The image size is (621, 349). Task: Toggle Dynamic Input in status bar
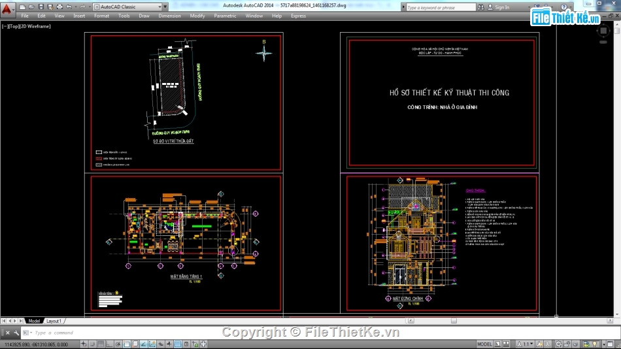click(160, 344)
